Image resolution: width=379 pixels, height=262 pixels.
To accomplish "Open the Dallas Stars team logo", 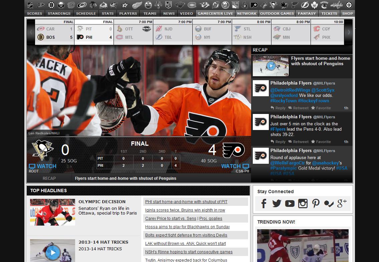I will click(125, 5).
